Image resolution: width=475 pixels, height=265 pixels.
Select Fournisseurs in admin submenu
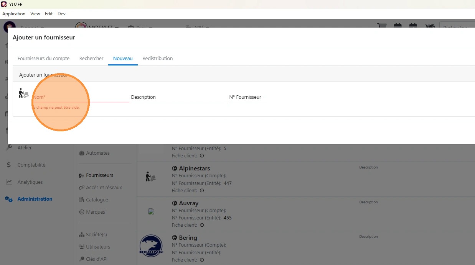click(x=100, y=175)
